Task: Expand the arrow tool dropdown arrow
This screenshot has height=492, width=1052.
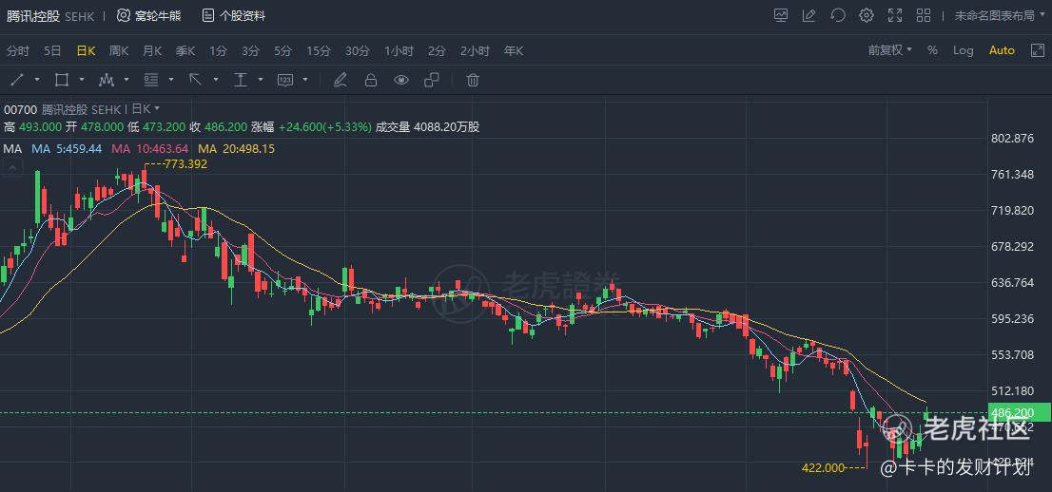Action: (216, 81)
